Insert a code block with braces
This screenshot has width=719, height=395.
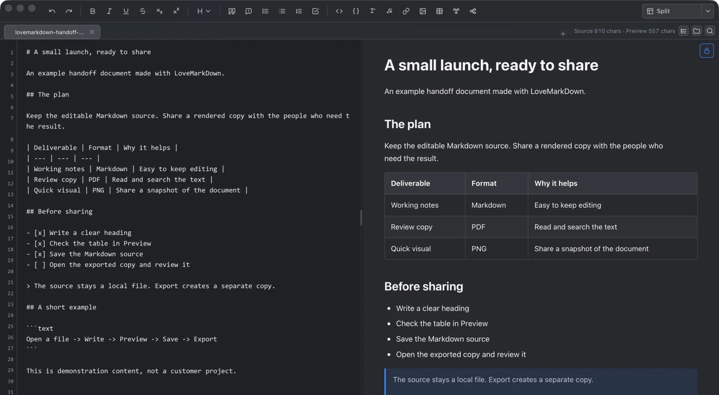point(356,11)
